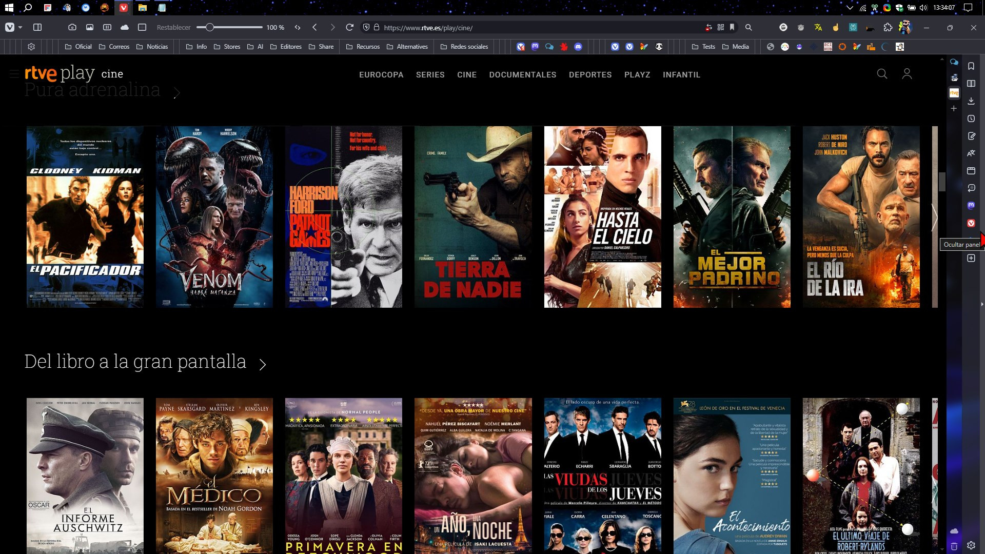Open the sync cloud icon in toolbar

[125, 27]
